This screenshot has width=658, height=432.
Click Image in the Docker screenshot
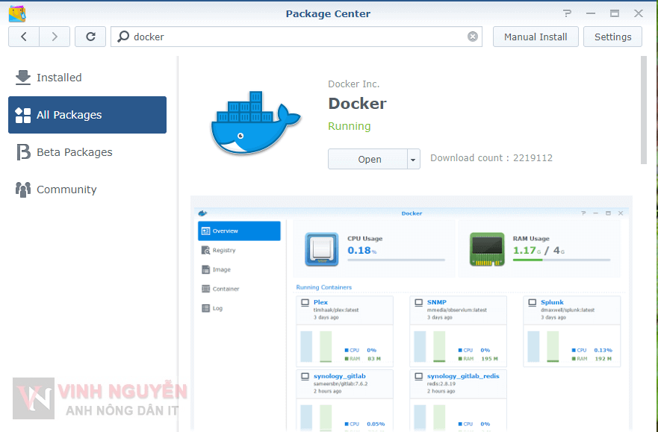click(221, 269)
